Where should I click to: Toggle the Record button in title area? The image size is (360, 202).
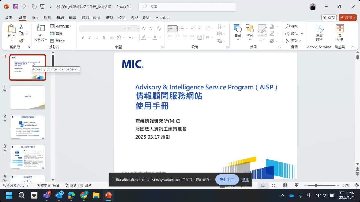(329, 17)
